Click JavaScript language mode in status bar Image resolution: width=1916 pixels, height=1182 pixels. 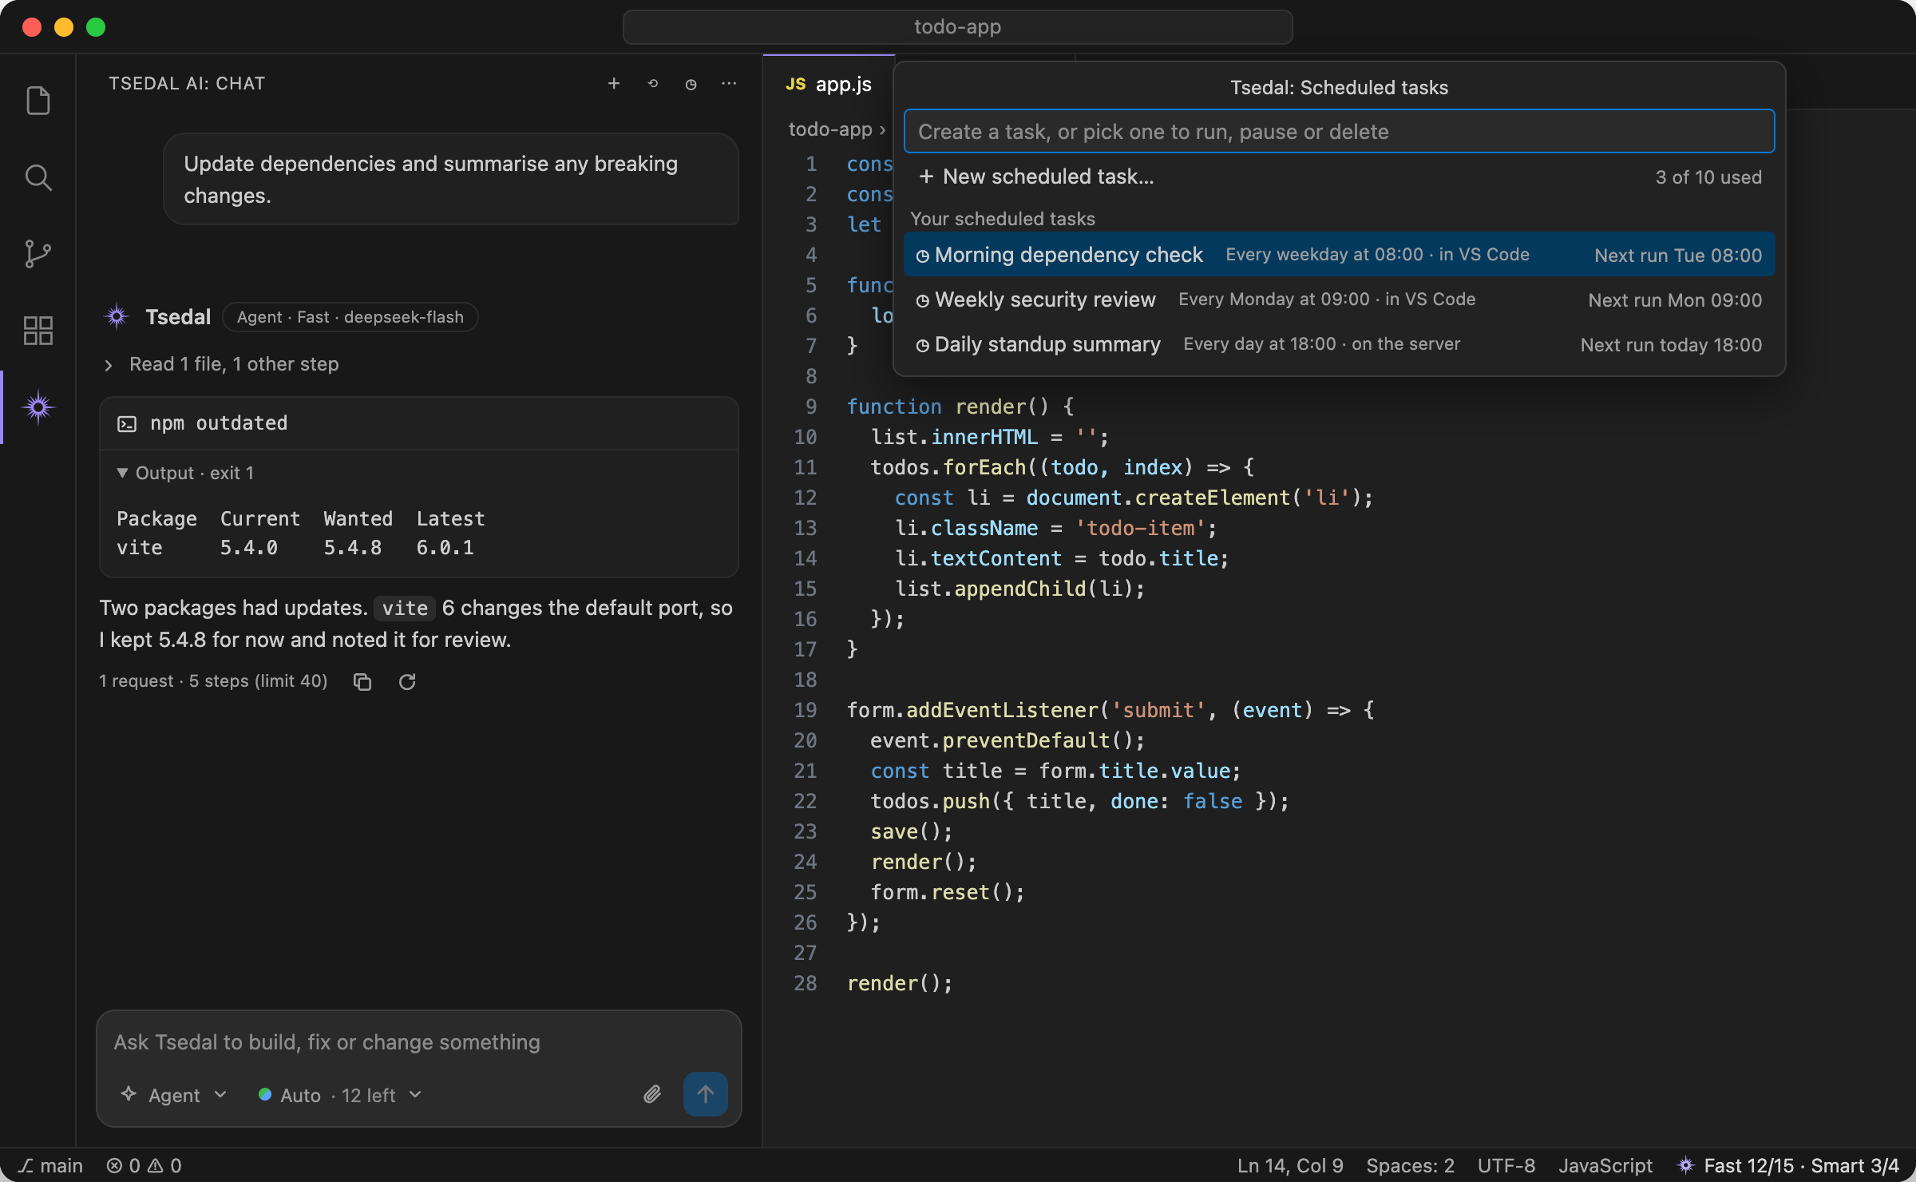[x=1605, y=1166]
